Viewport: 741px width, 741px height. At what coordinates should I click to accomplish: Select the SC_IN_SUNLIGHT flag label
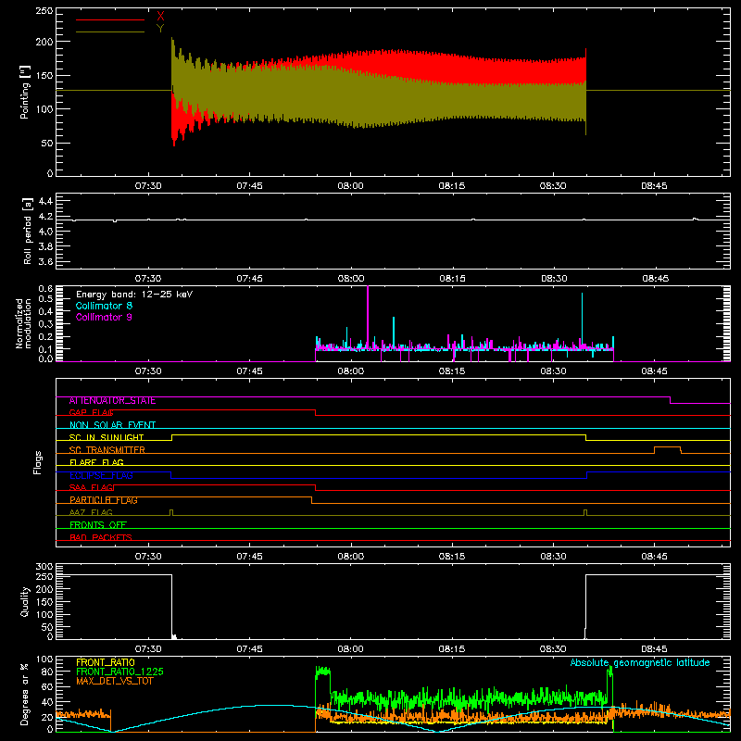coord(107,437)
